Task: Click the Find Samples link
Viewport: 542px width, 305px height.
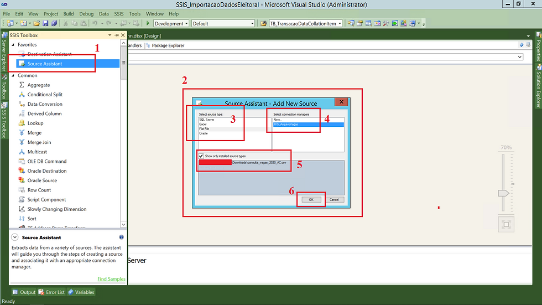Action: pos(111,279)
